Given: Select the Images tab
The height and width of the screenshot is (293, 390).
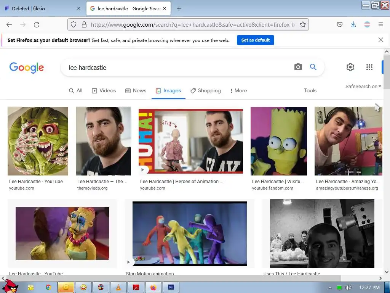Looking at the screenshot, I should coord(168,91).
